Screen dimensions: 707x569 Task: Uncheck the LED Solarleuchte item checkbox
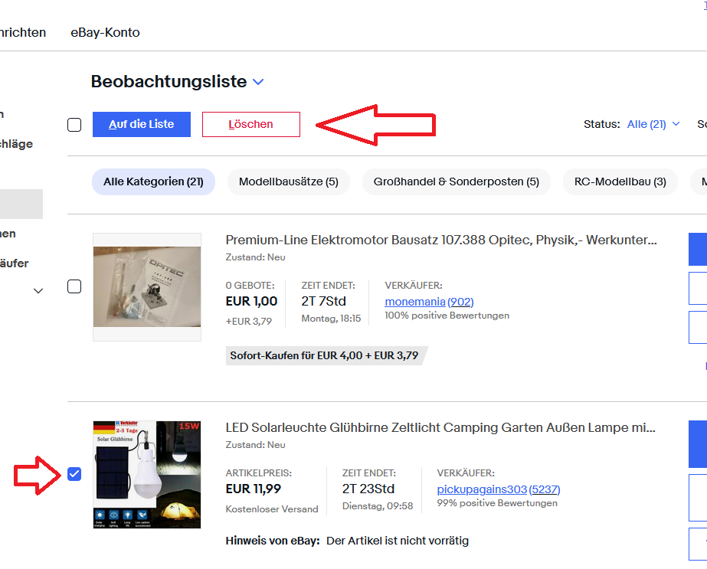74,474
